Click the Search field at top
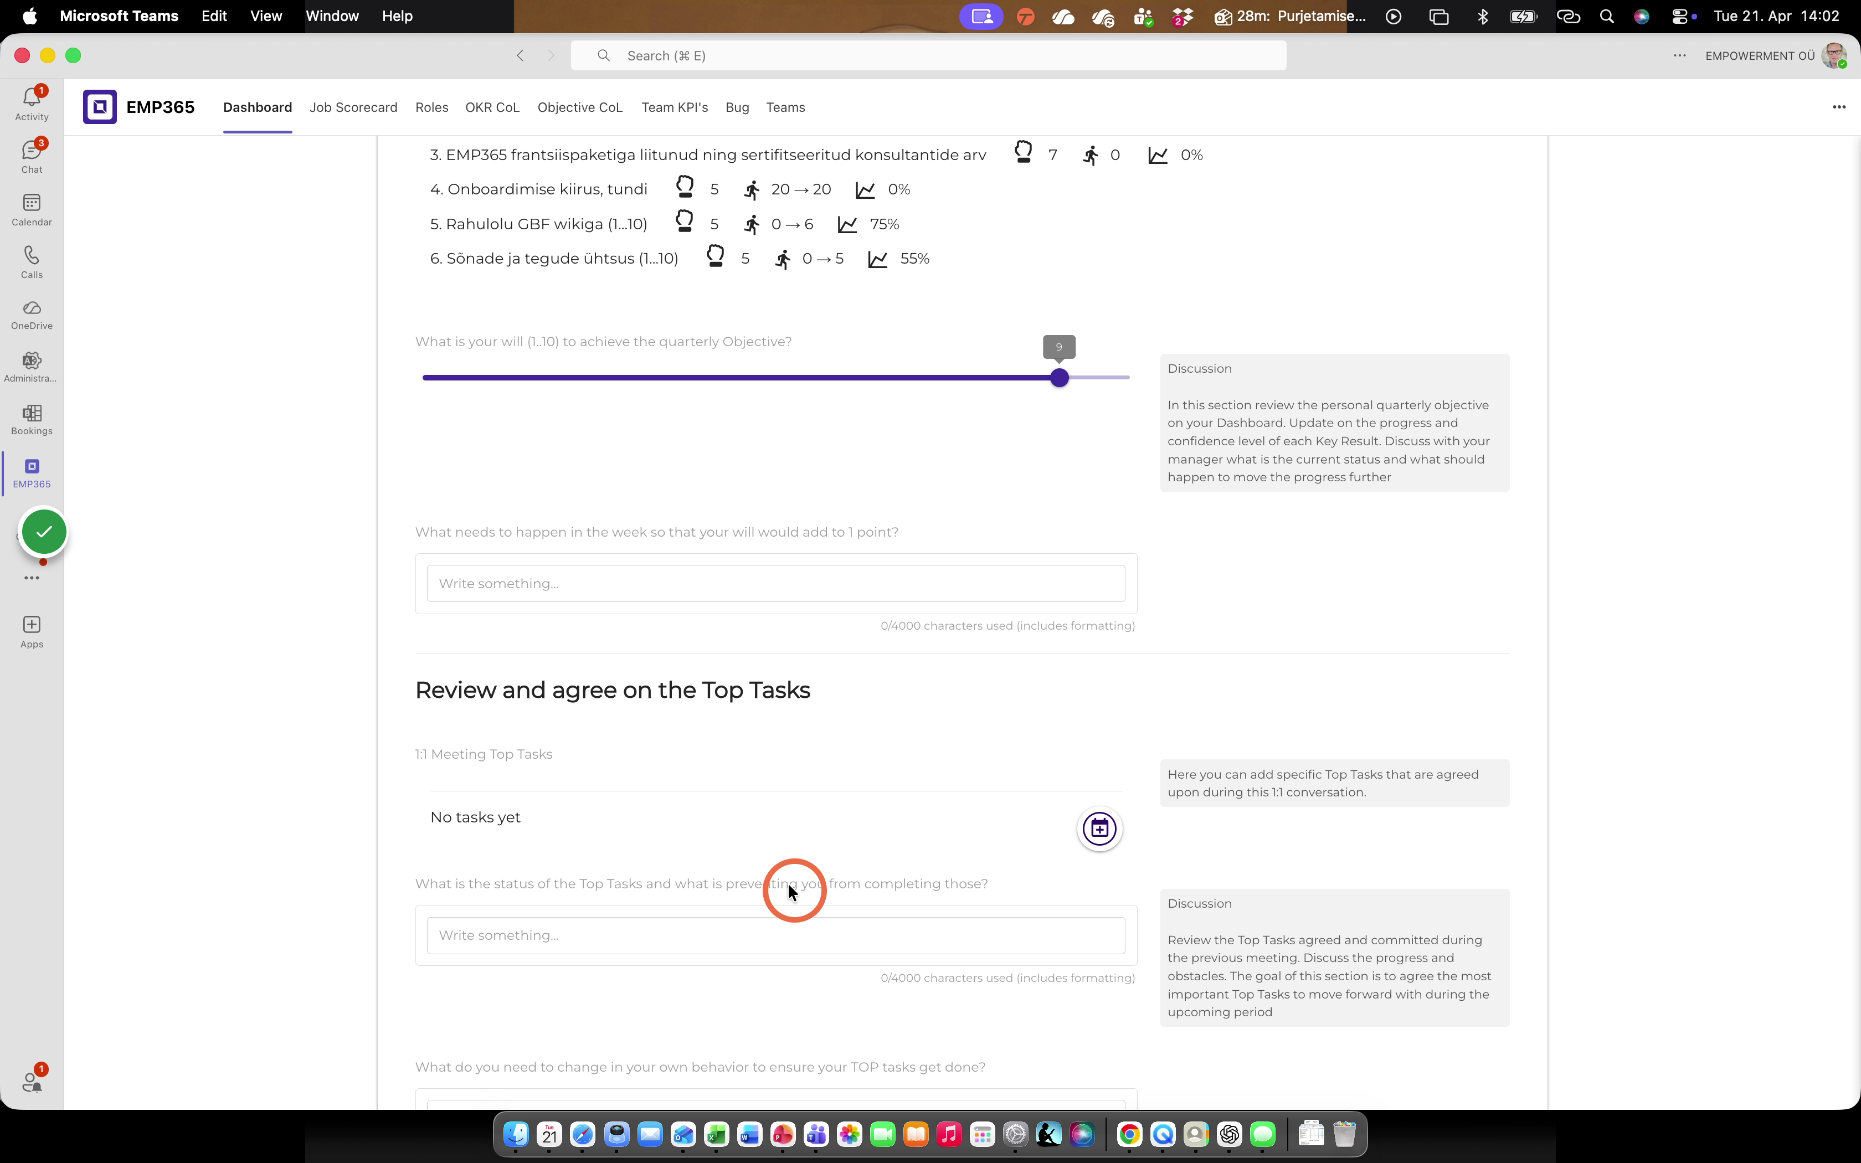Viewport: 1861px width, 1163px height. 928,55
